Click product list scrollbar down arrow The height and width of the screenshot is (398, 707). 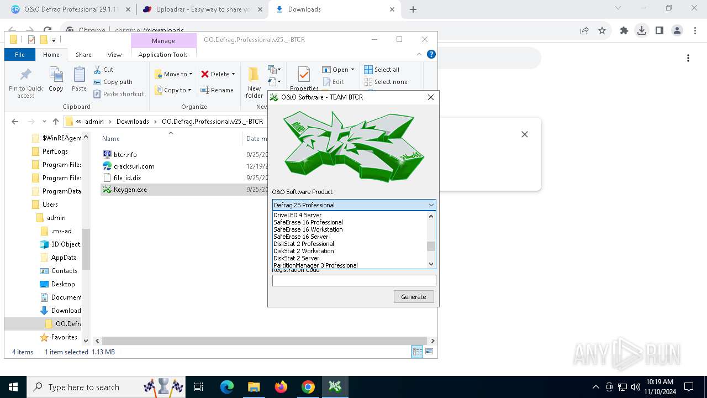pyautogui.click(x=431, y=264)
